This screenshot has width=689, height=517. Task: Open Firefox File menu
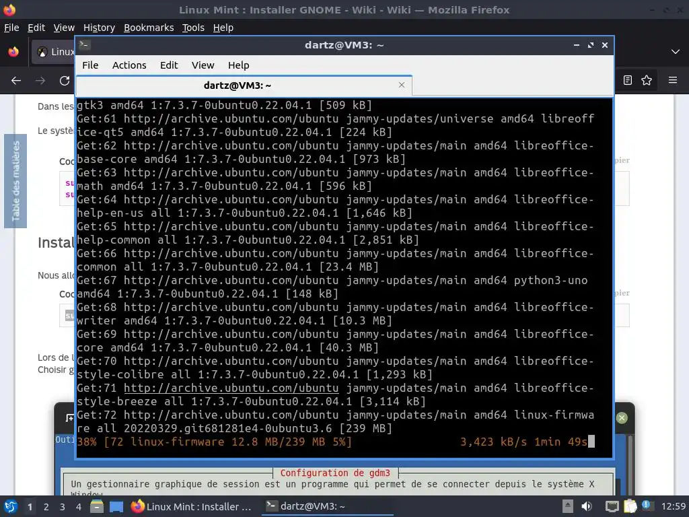pyautogui.click(x=11, y=28)
